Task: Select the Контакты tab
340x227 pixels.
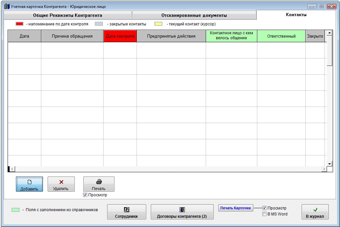Action: pyautogui.click(x=296, y=15)
